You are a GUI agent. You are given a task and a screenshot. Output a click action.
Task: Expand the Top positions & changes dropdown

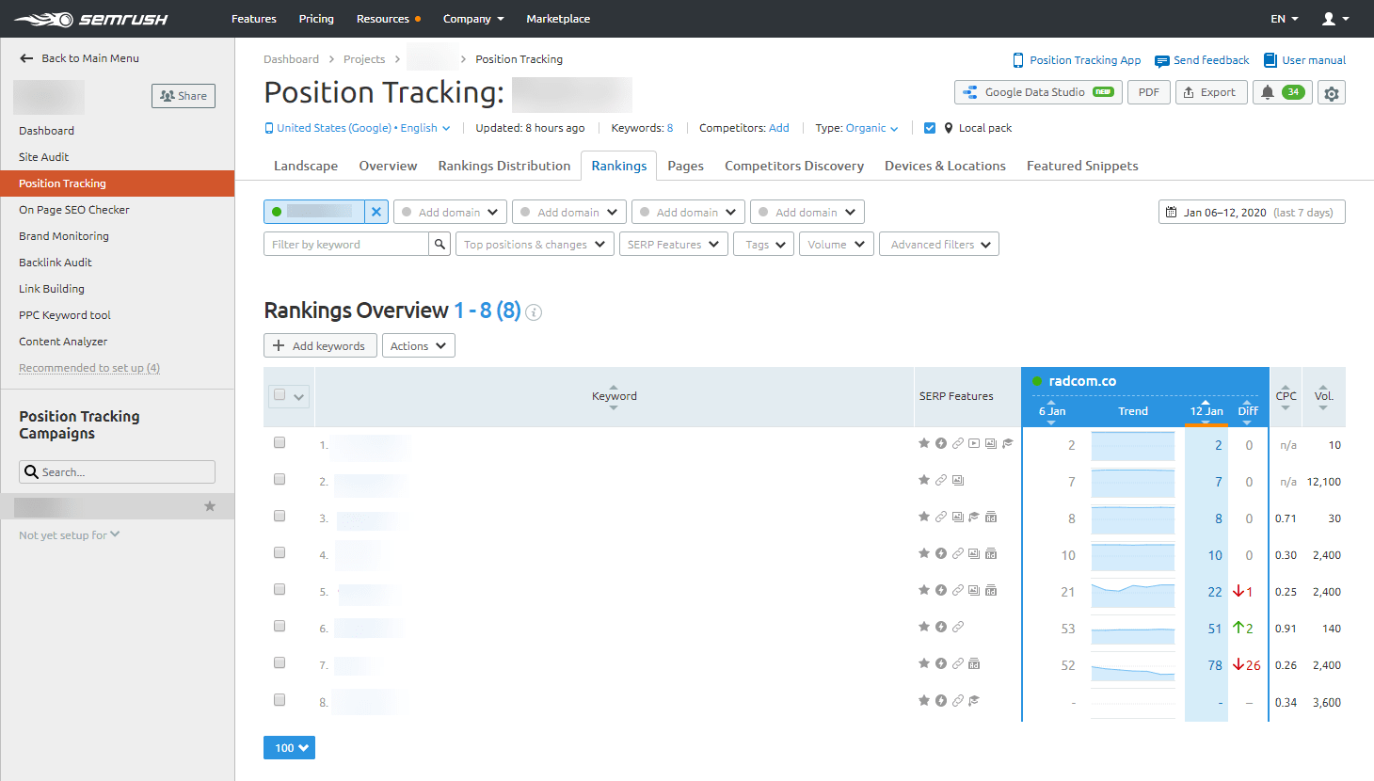click(535, 243)
